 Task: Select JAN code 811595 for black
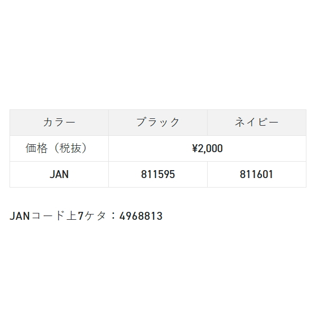[158, 174]
